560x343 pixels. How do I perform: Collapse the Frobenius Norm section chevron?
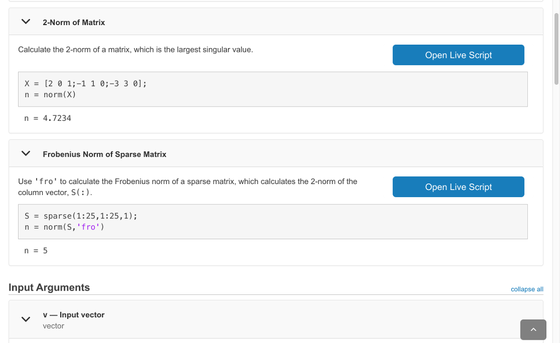pos(25,154)
